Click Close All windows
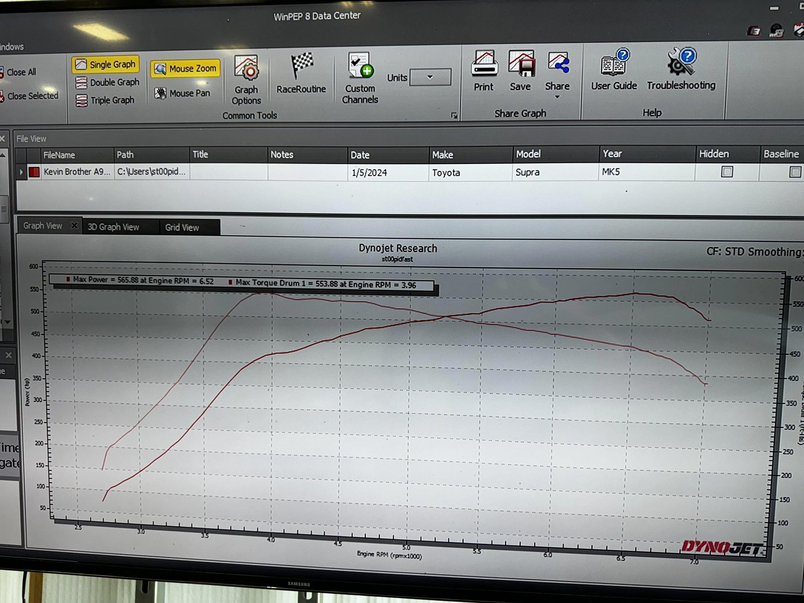Screen dimensions: 804x603 click(18, 72)
